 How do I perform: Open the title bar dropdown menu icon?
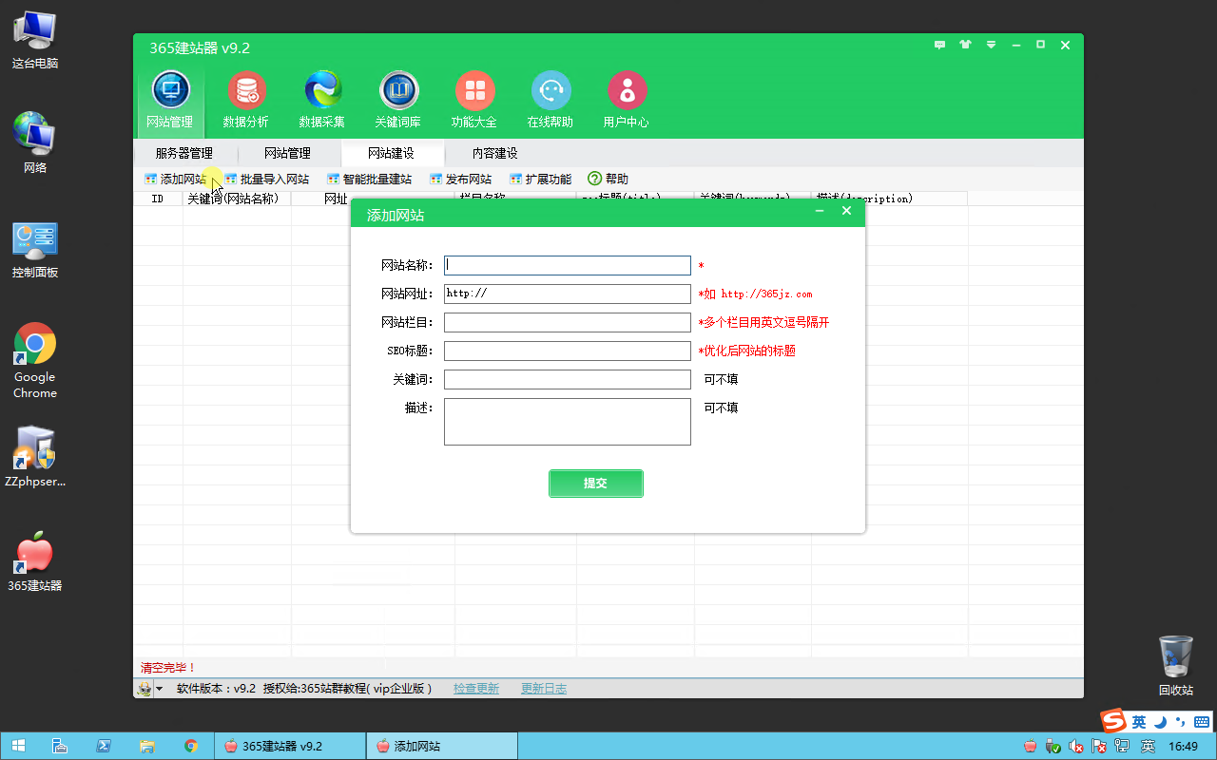pyautogui.click(x=991, y=45)
